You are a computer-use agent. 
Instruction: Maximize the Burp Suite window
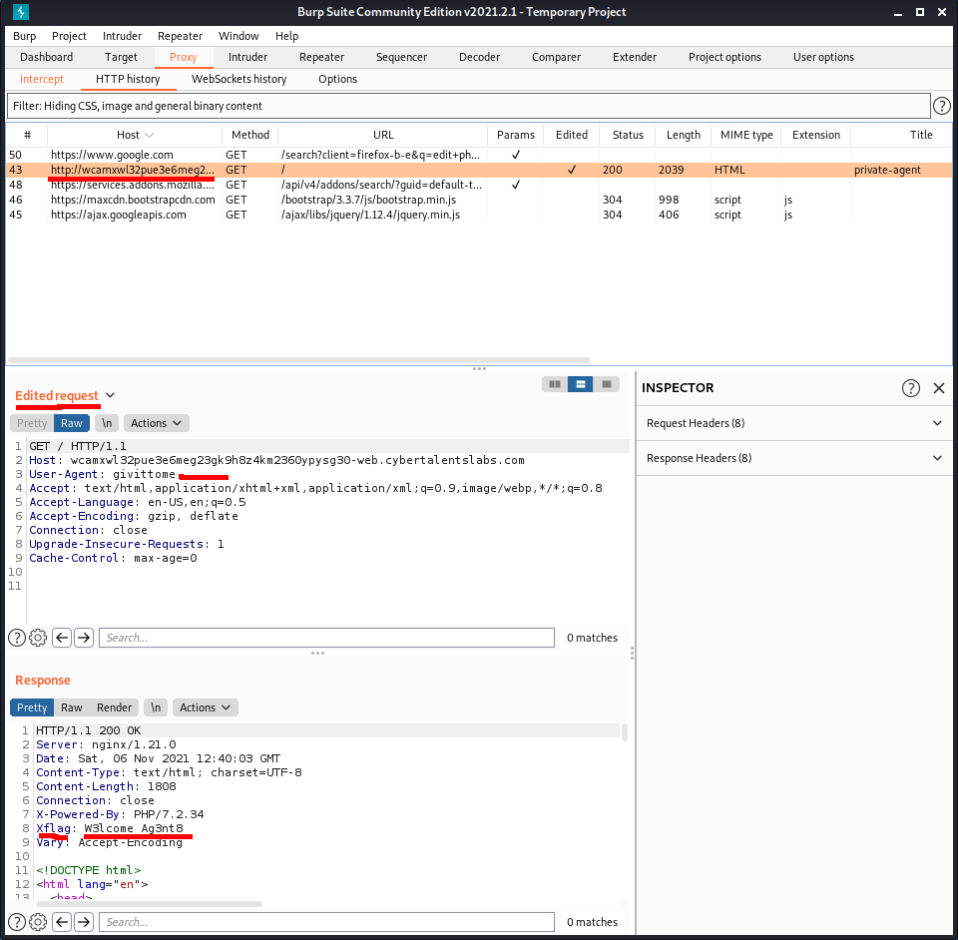919,12
